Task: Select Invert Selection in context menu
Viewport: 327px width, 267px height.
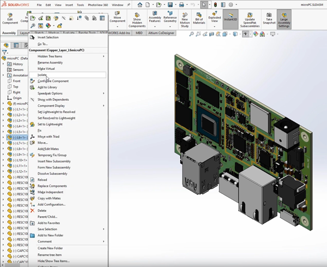Action: [x=48, y=37]
